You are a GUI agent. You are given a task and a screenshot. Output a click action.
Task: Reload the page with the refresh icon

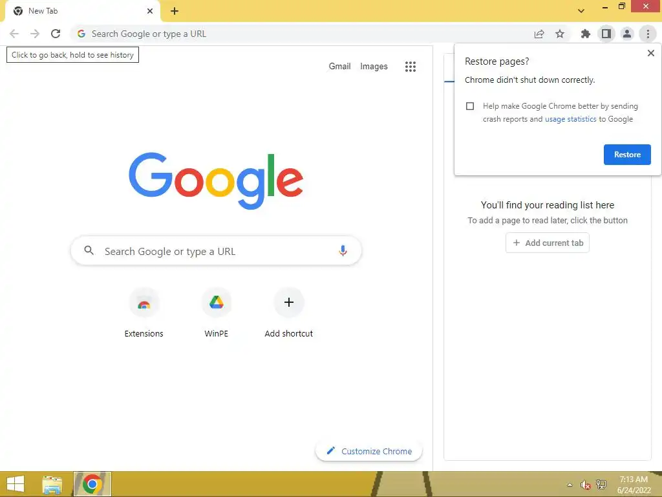(56, 34)
